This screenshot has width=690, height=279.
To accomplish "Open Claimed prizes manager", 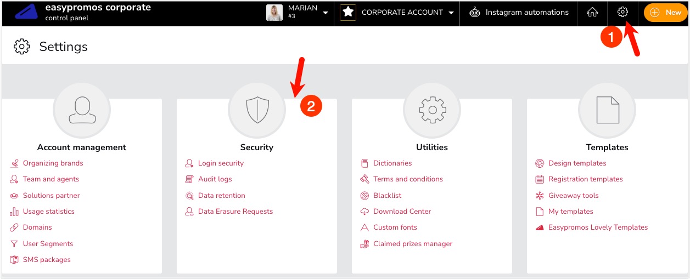I will point(413,244).
